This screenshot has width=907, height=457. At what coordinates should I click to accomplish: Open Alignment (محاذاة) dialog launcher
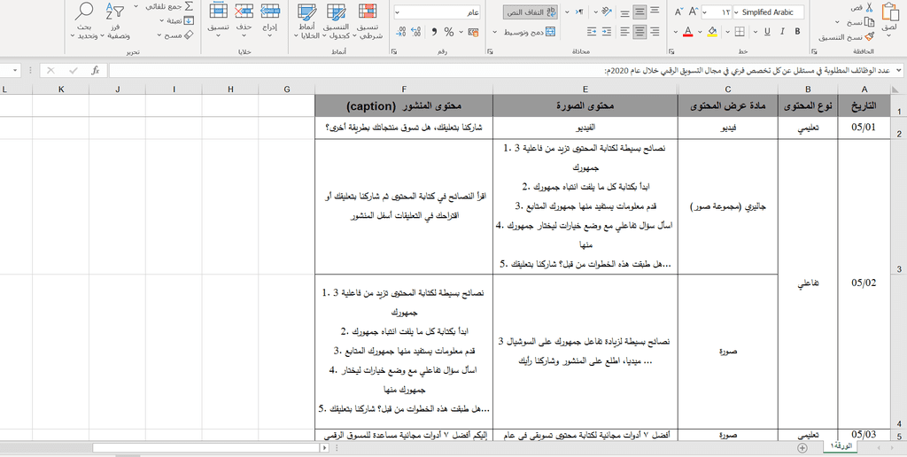click(489, 51)
